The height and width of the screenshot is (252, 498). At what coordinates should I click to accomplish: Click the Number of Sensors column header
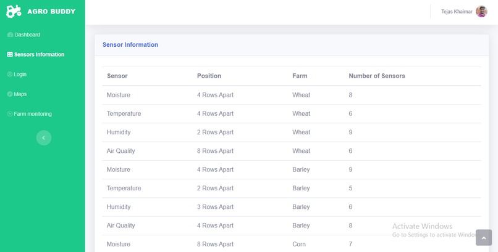click(377, 76)
